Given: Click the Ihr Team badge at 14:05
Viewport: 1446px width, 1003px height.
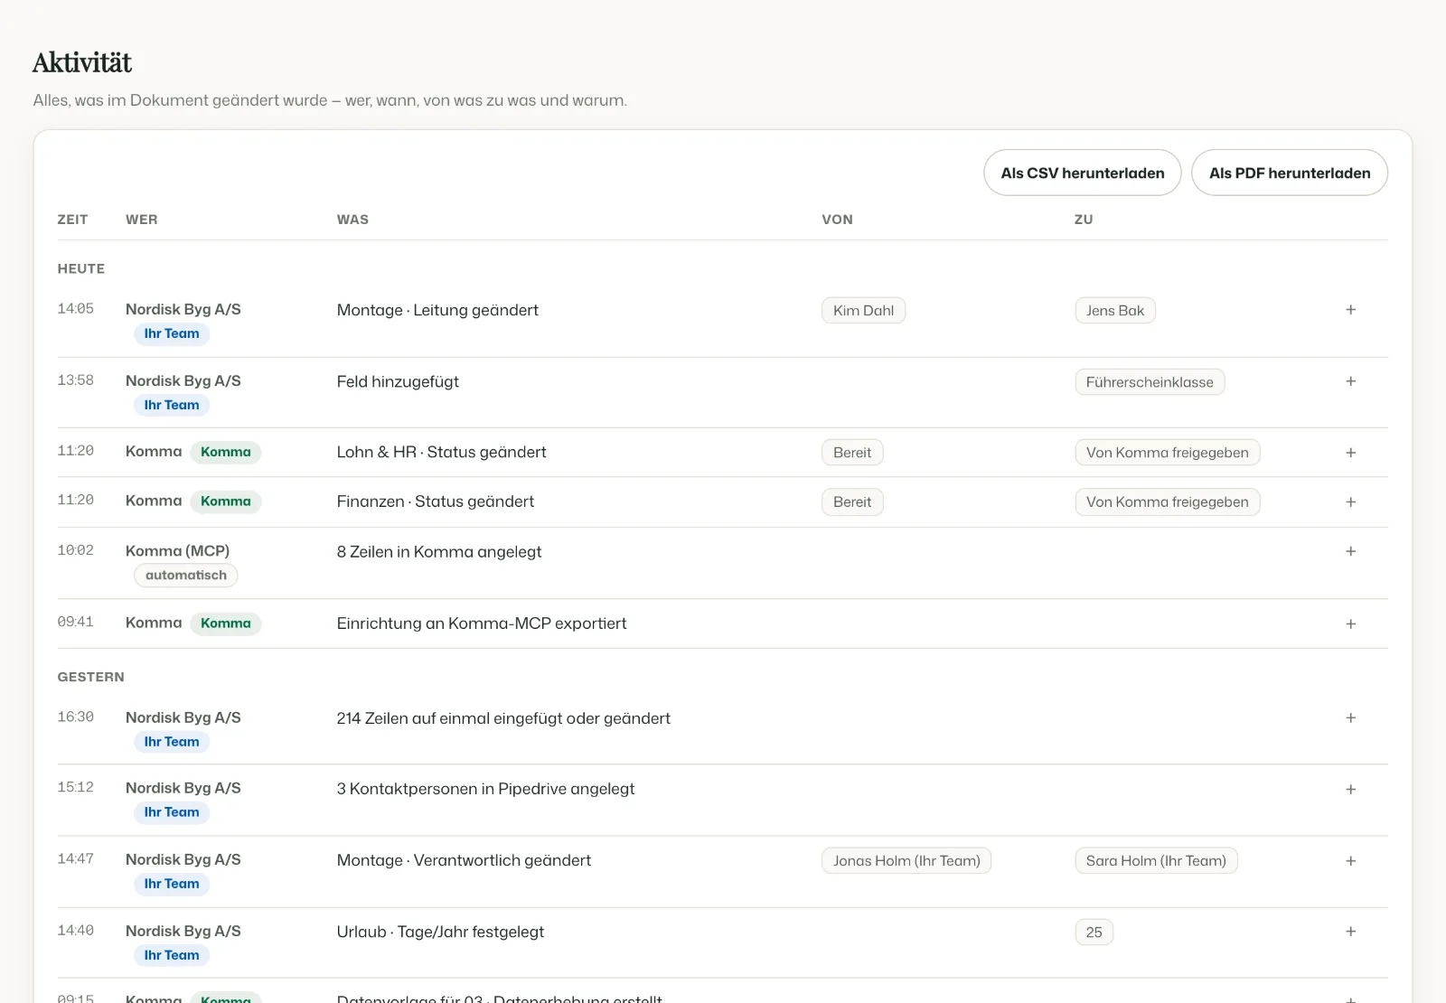Looking at the screenshot, I should (172, 334).
